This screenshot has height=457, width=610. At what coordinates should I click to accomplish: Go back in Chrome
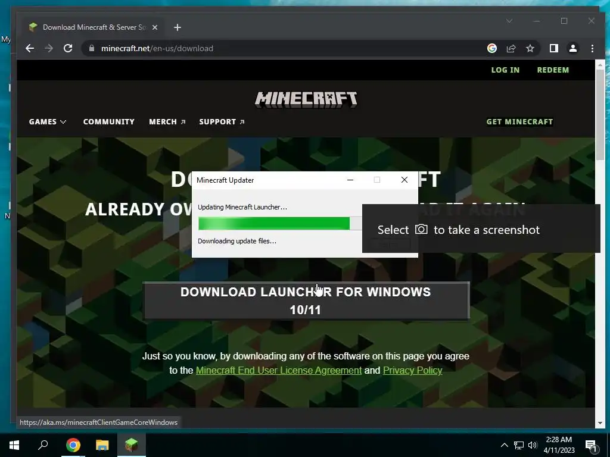point(30,48)
